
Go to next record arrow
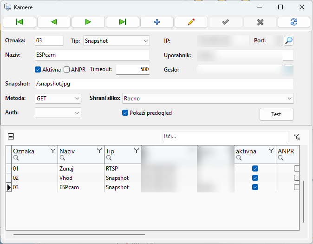[88, 22]
